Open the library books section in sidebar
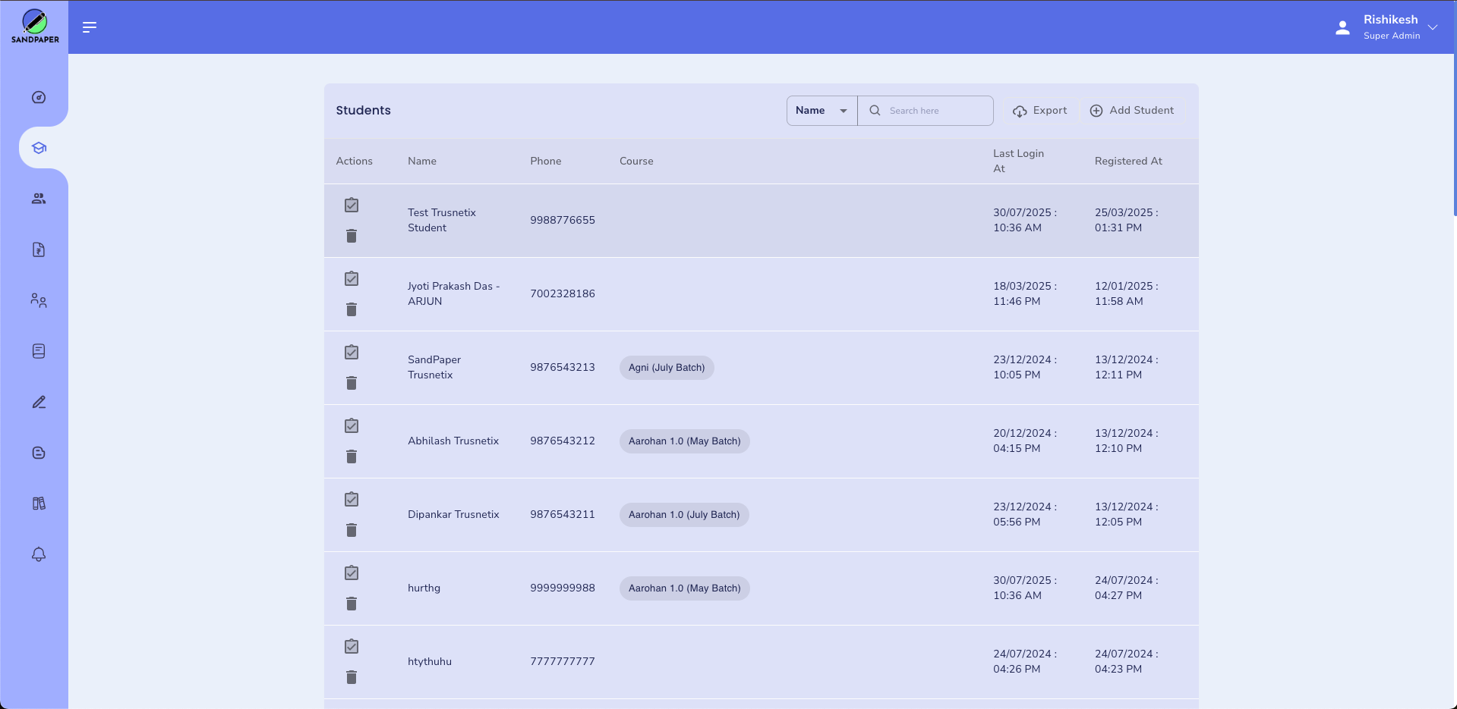This screenshot has width=1457, height=709. pyautogui.click(x=38, y=503)
